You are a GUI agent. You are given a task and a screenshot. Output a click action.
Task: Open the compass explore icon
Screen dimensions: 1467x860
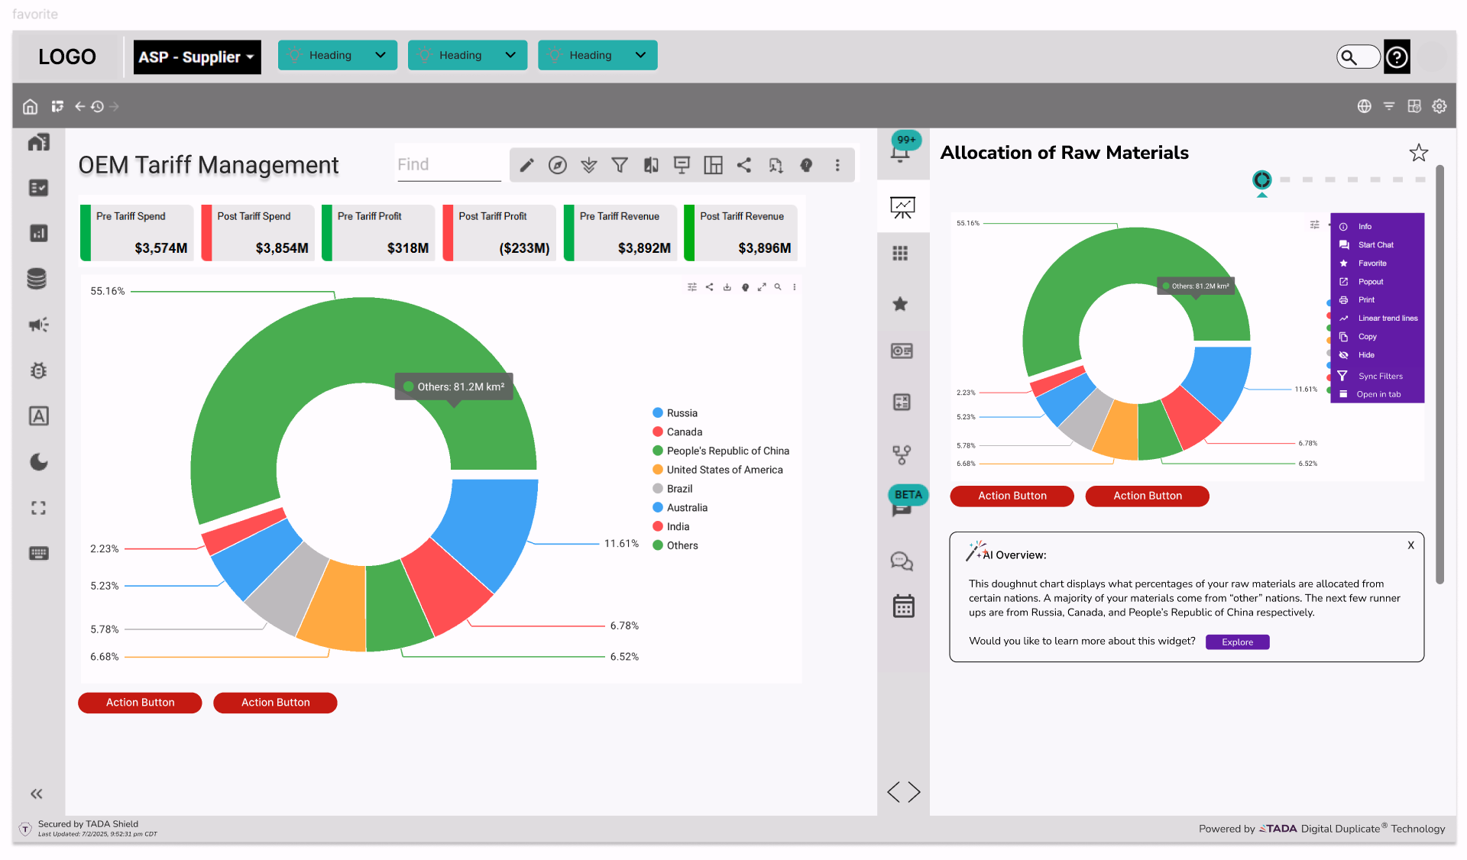click(558, 165)
